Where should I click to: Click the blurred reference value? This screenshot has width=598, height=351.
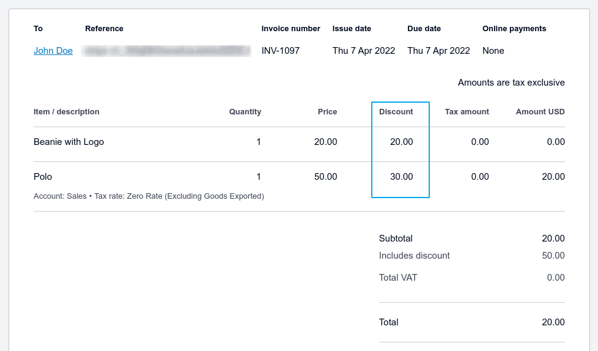tap(168, 51)
